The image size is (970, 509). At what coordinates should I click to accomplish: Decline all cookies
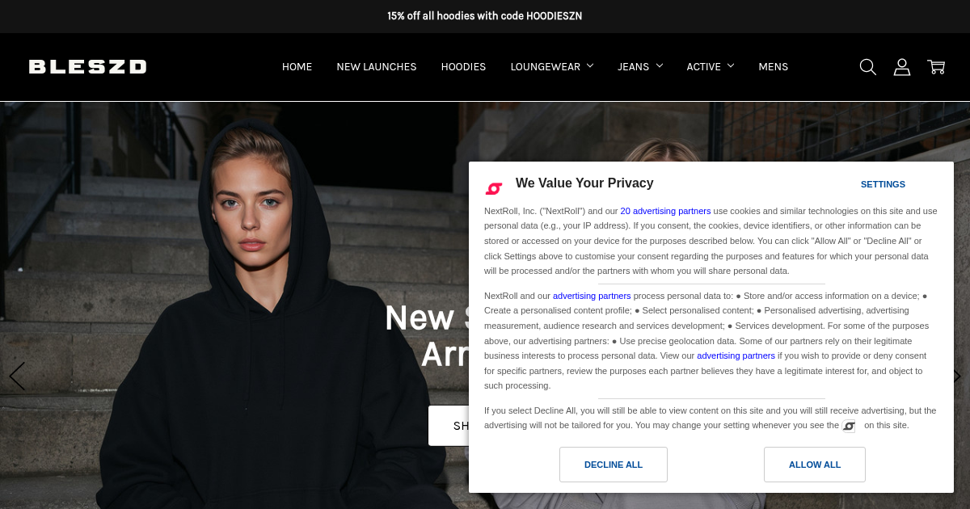[x=614, y=465]
